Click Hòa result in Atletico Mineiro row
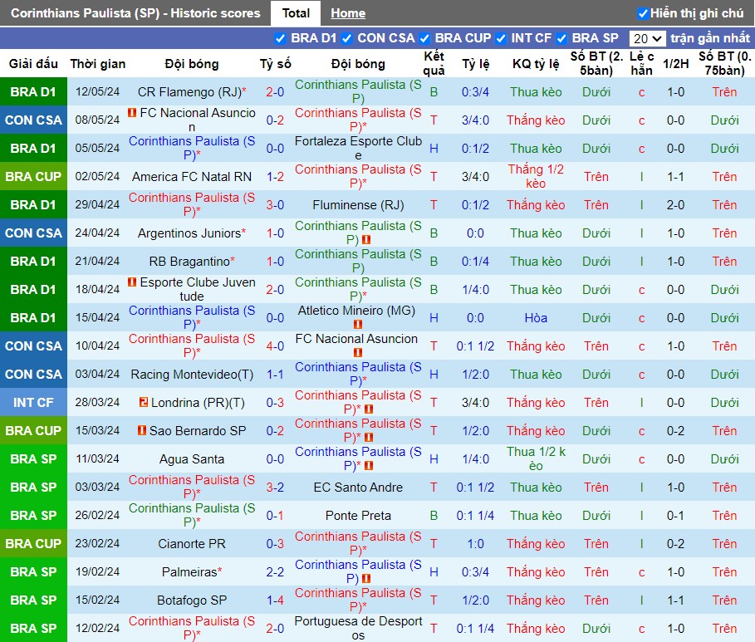The width and height of the screenshot is (755, 642). (536, 318)
